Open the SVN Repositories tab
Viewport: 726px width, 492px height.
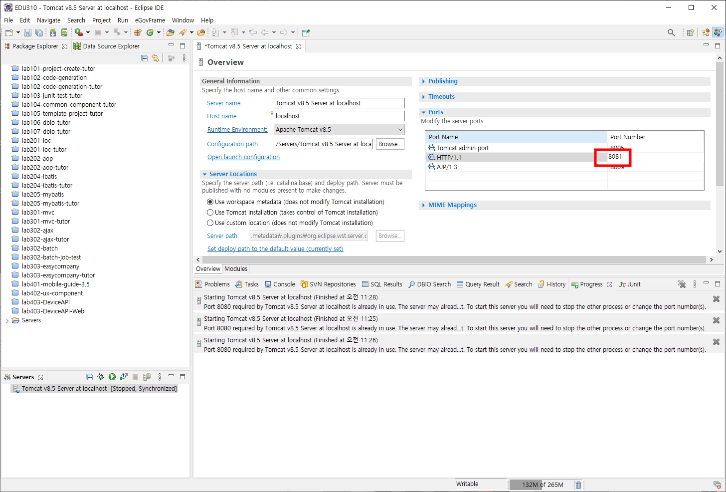(x=328, y=284)
